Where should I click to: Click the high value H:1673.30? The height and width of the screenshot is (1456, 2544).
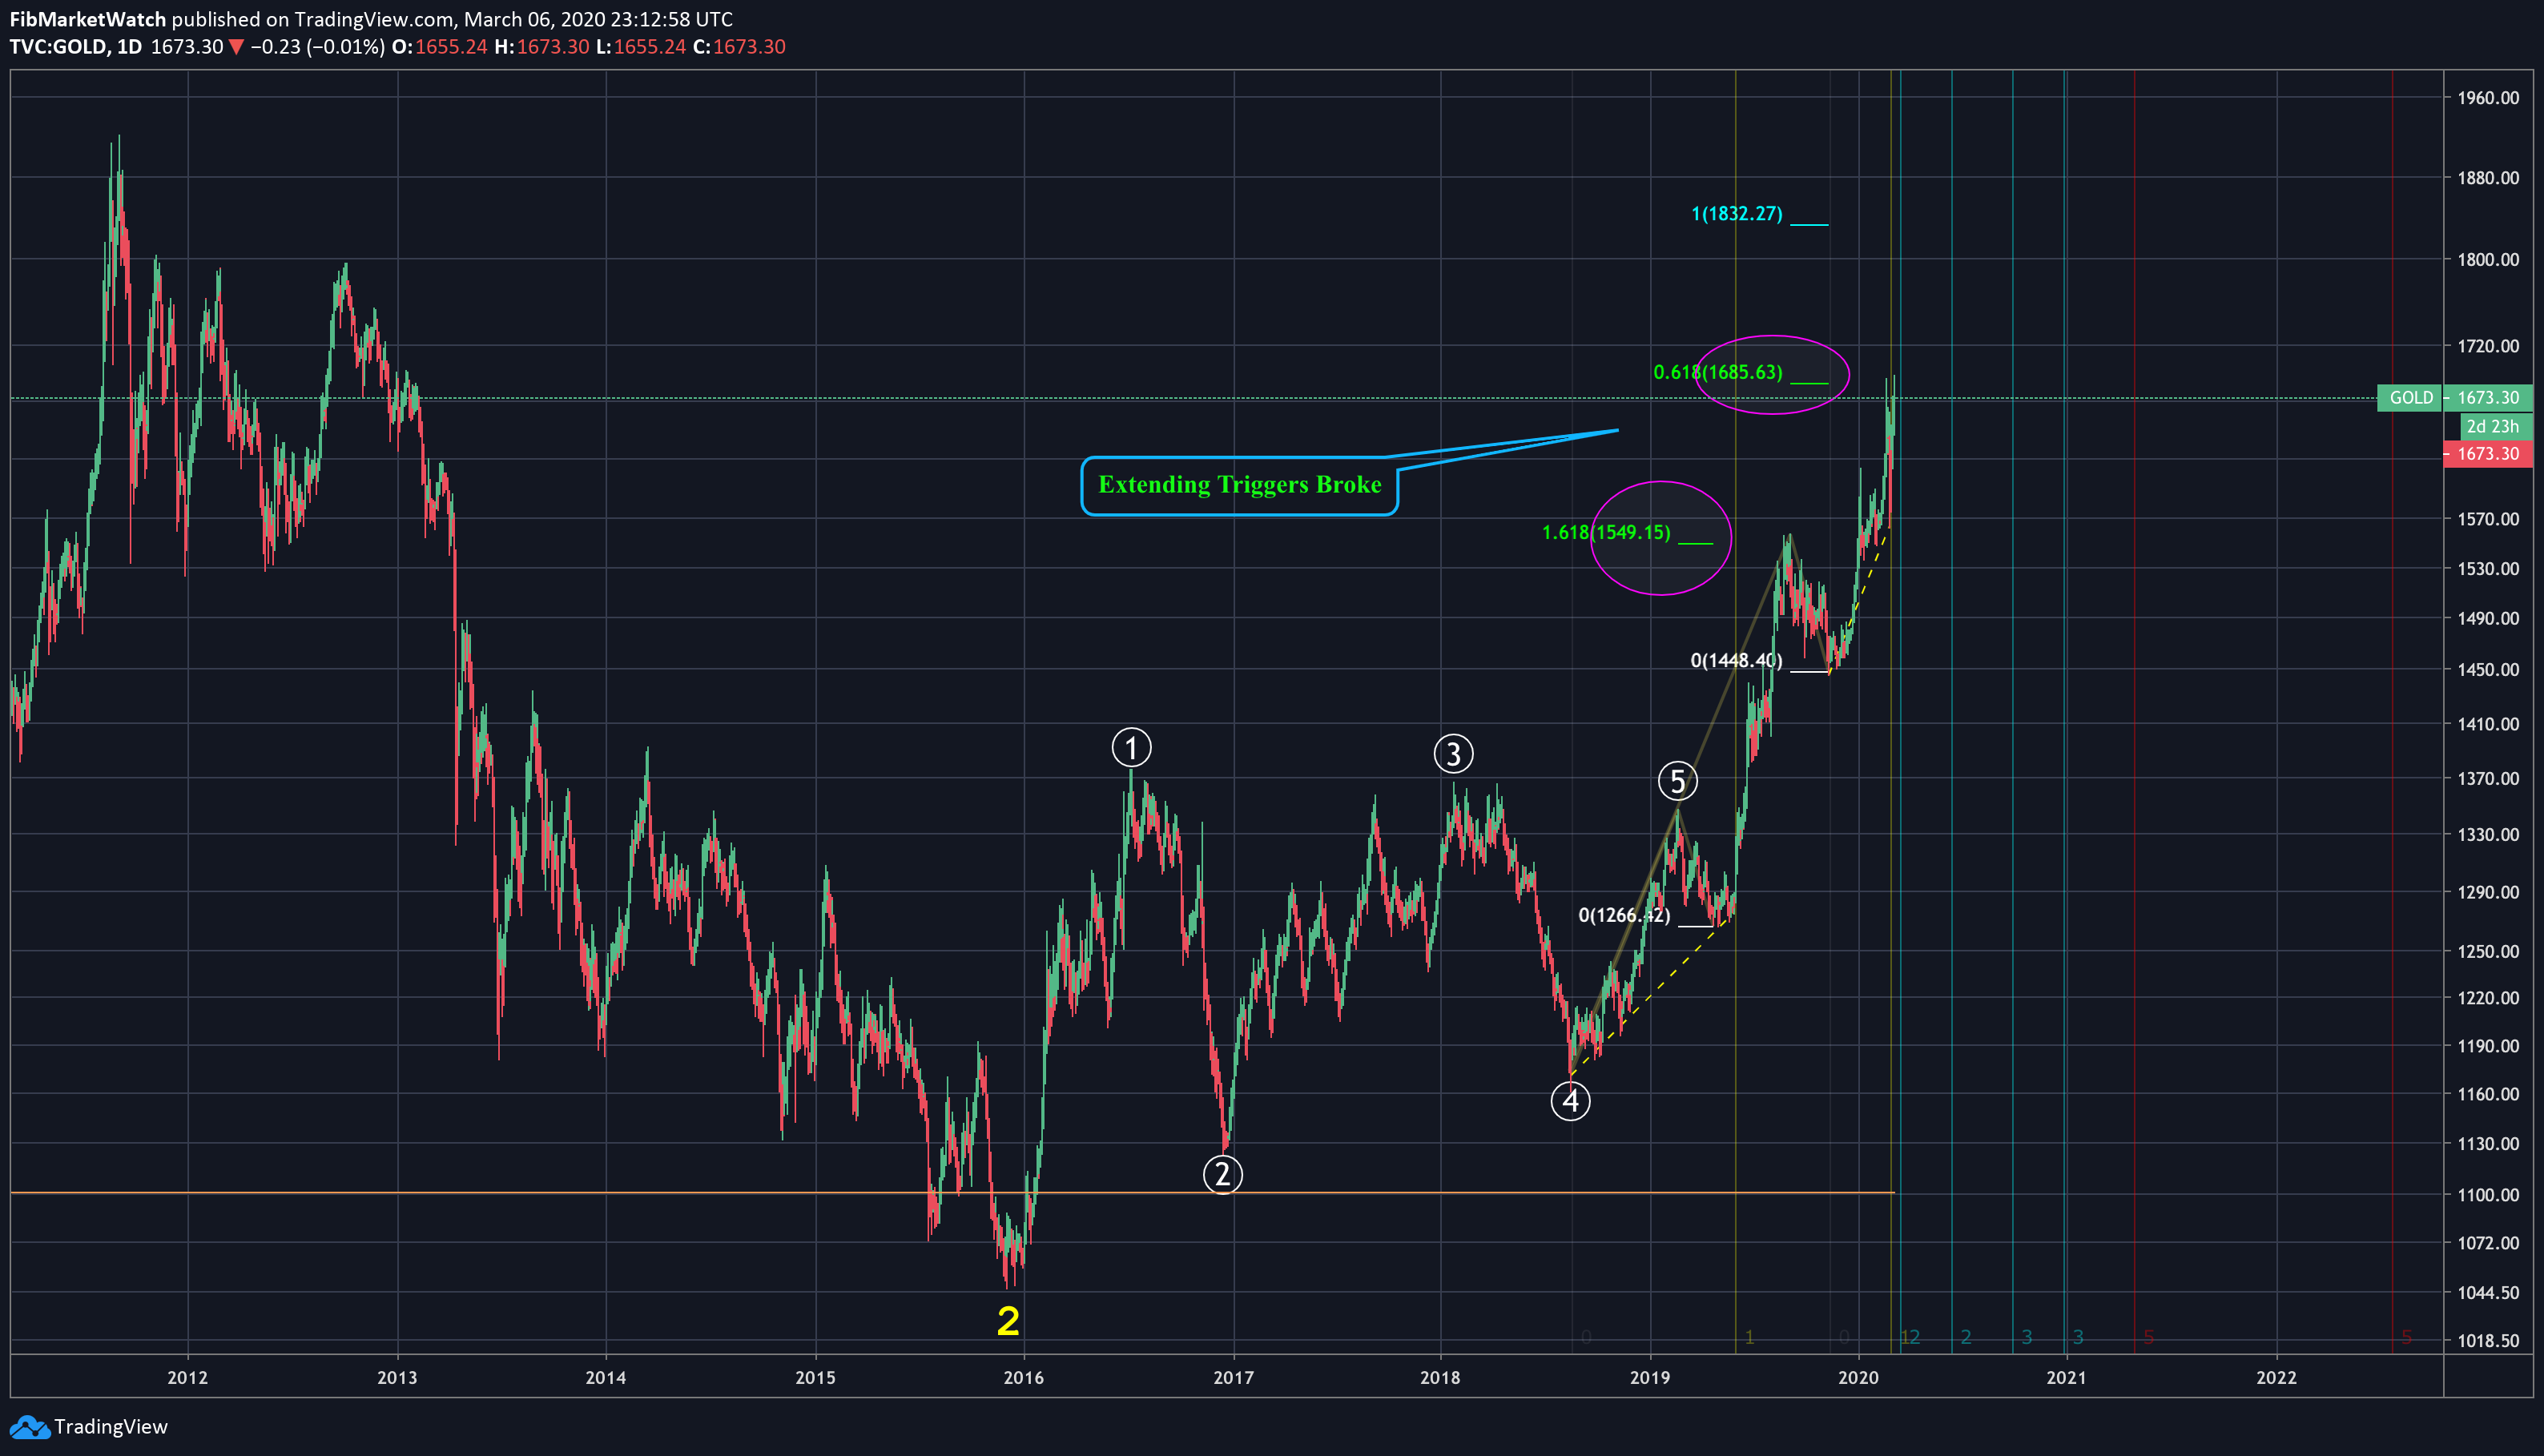click(542, 47)
